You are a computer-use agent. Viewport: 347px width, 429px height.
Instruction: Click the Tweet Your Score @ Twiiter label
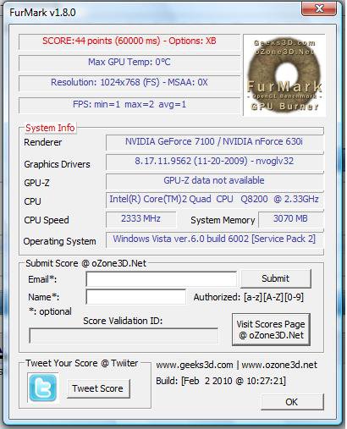pyautogui.click(x=82, y=363)
